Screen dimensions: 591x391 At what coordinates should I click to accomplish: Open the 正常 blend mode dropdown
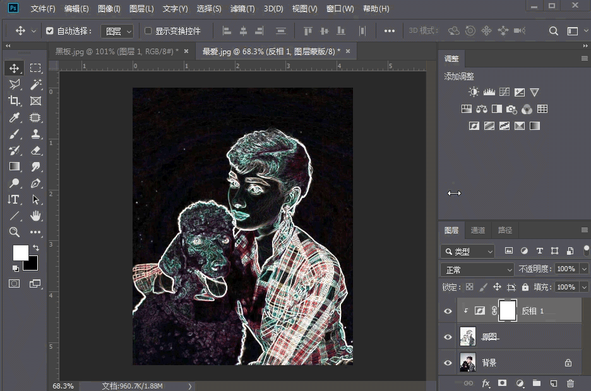478,269
